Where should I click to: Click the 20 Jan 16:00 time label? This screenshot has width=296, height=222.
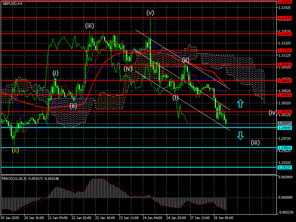pyautogui.click(x=34, y=218)
